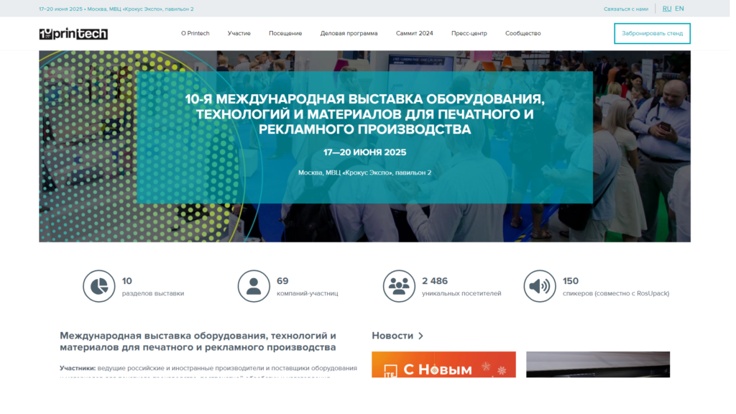Click the pie chart sections icon
736x414 pixels.
pyautogui.click(x=99, y=286)
